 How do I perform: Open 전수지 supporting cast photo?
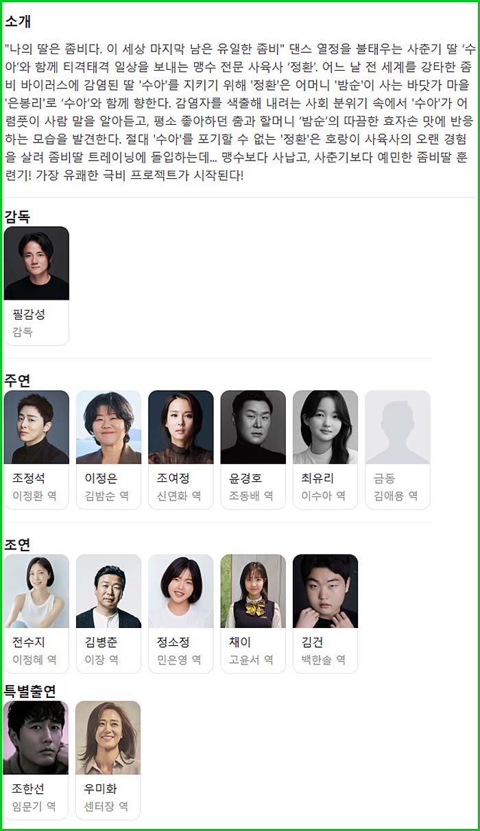(36, 591)
